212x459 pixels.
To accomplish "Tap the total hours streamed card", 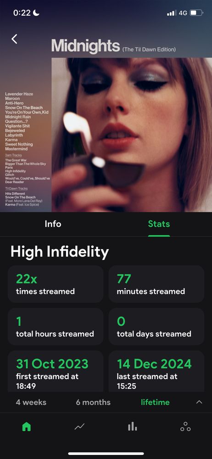I will click(x=56, y=326).
